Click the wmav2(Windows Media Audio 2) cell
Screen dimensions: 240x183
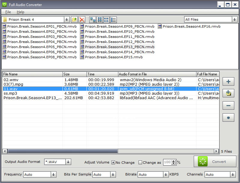[x=150, y=80]
